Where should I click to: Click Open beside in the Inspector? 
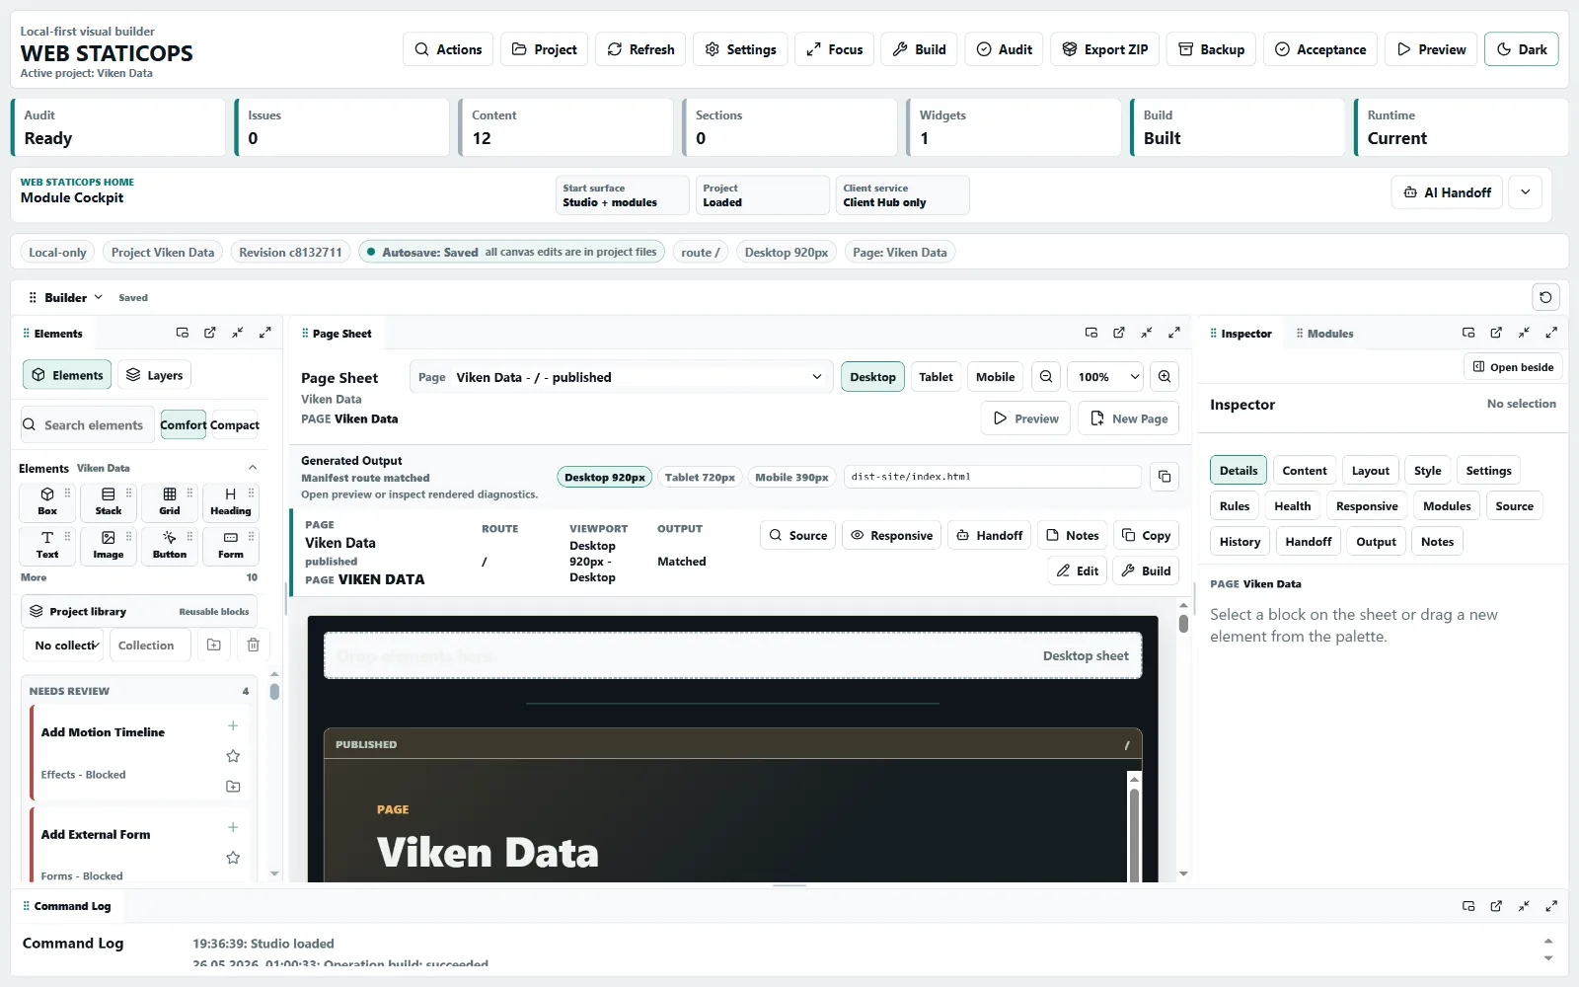pyautogui.click(x=1513, y=367)
